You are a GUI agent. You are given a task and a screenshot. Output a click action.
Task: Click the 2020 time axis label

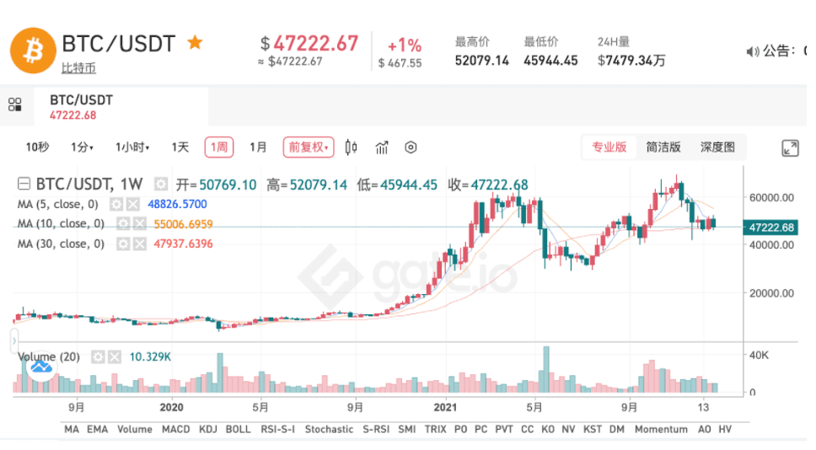coord(171,407)
